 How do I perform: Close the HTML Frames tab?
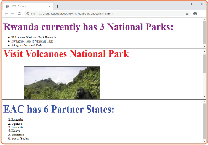[50, 6]
